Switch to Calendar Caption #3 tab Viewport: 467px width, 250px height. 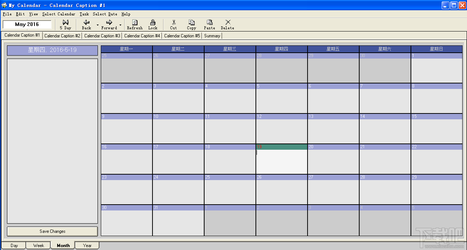click(102, 36)
